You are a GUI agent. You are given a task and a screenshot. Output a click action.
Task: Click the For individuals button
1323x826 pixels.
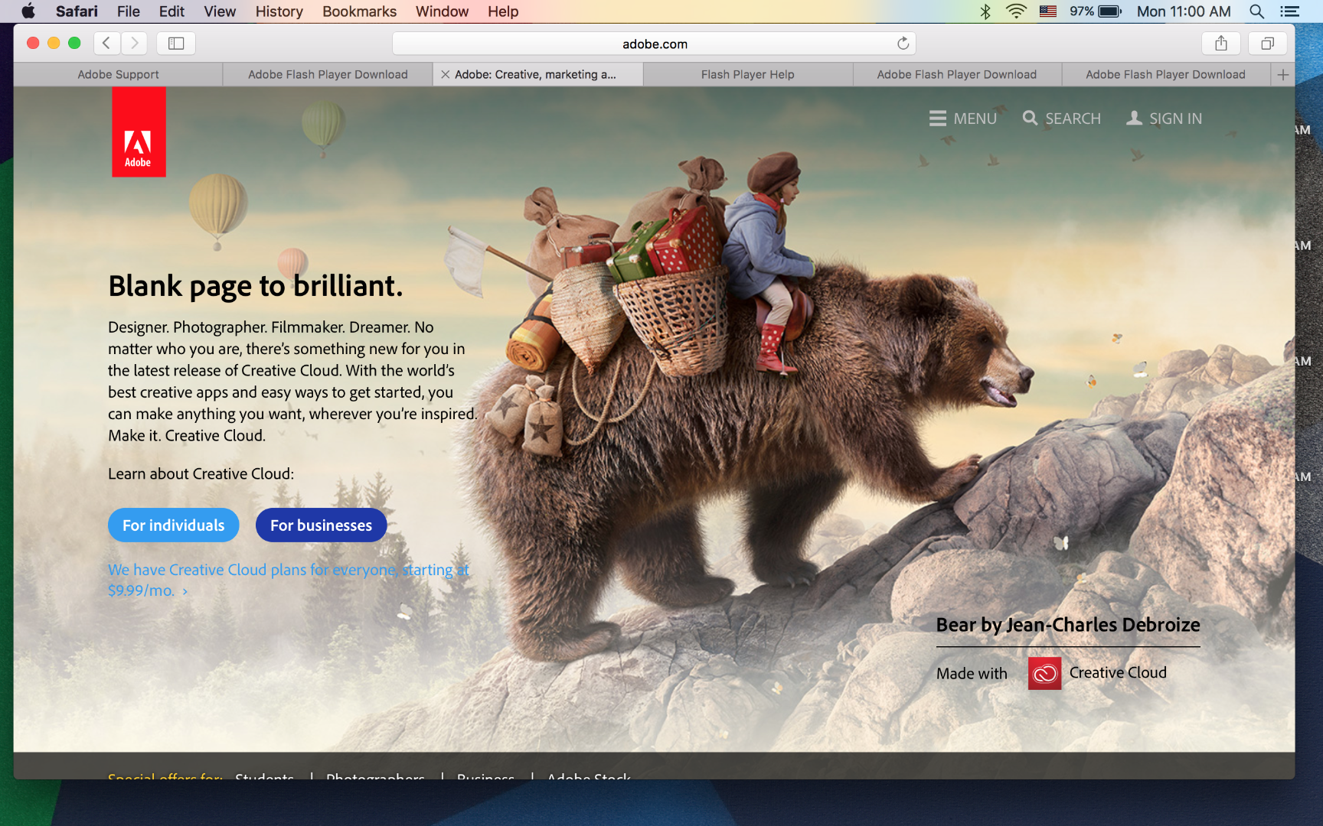(174, 525)
